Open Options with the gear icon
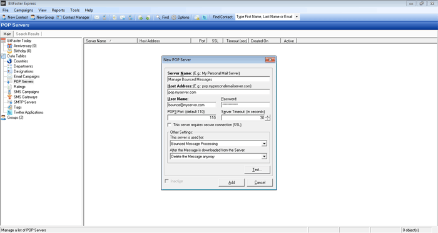 180,17
